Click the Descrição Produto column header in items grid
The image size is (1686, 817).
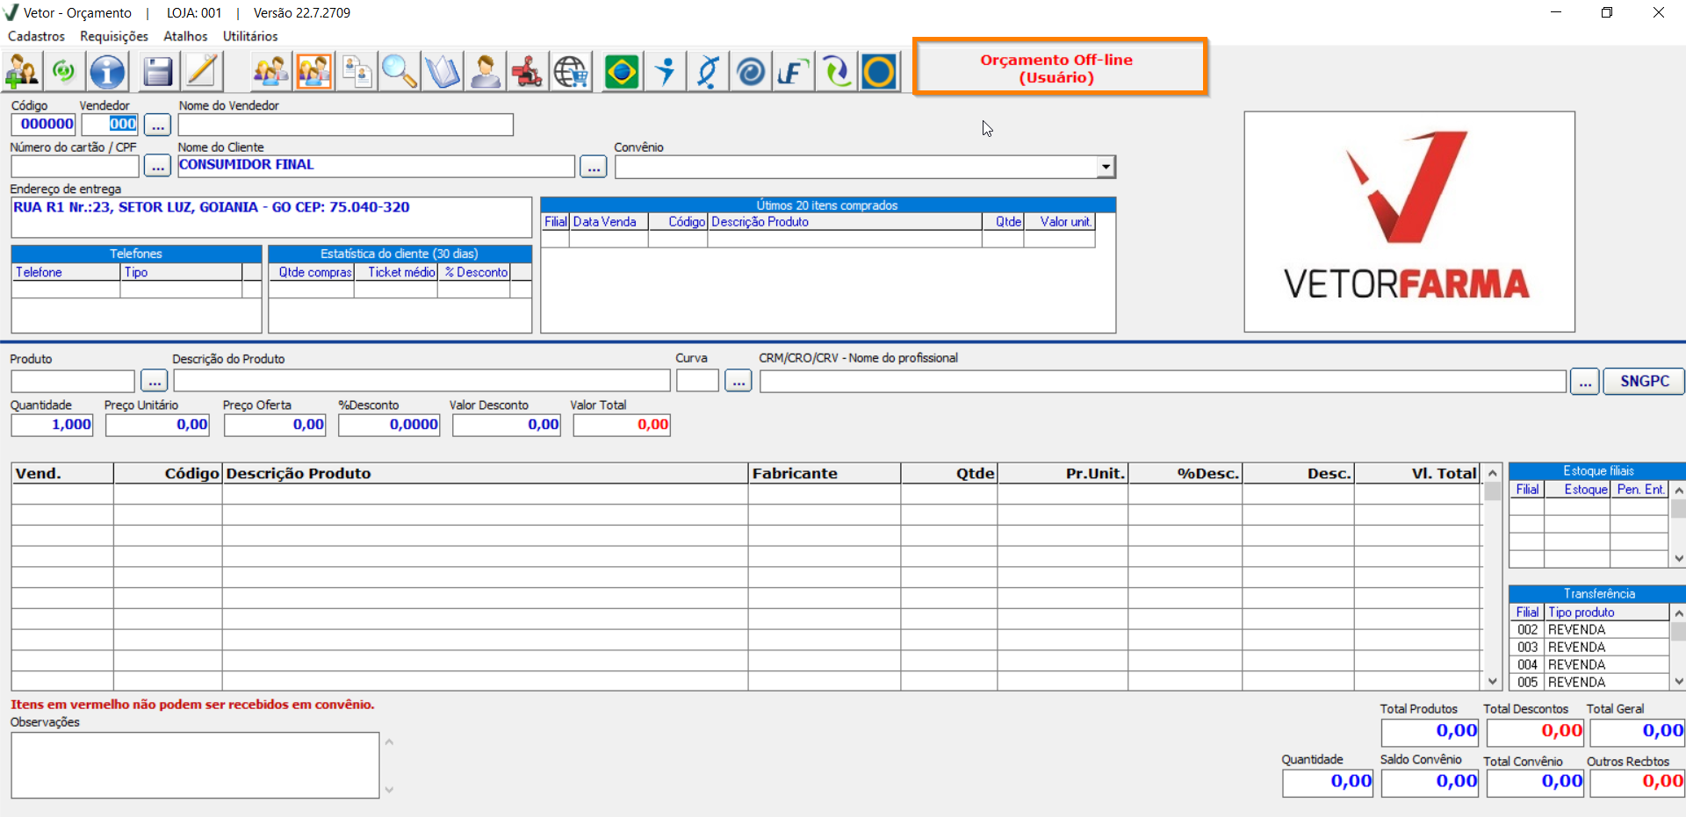coord(485,474)
